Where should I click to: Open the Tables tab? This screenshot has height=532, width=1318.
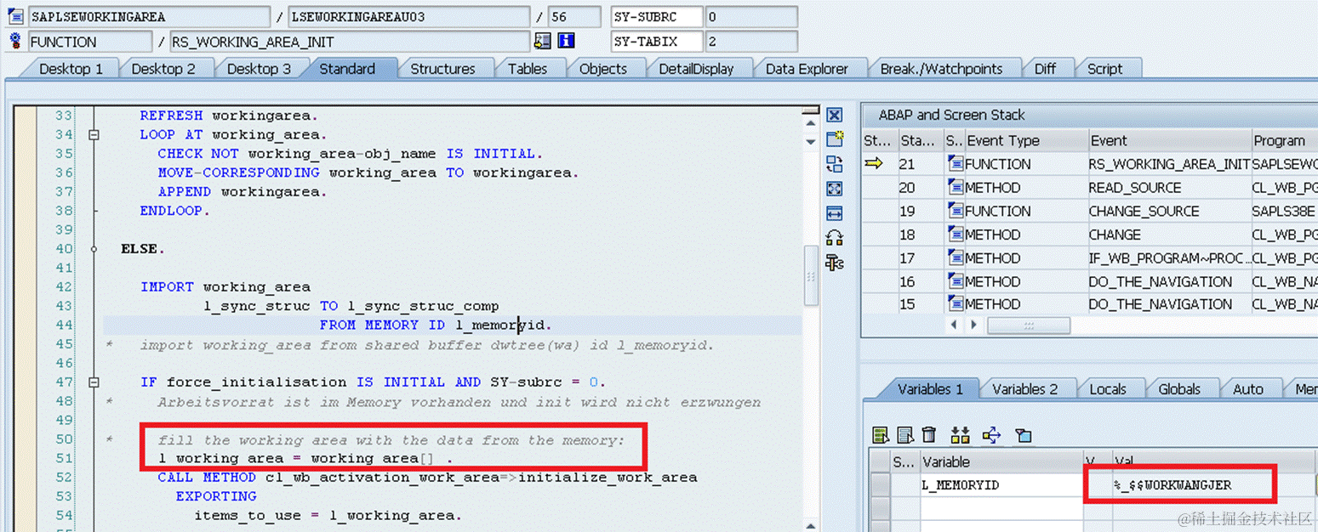pos(528,69)
